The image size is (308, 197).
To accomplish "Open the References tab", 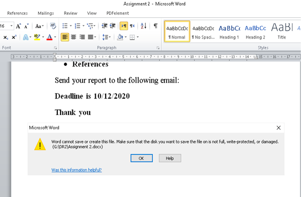I will click(17, 13).
